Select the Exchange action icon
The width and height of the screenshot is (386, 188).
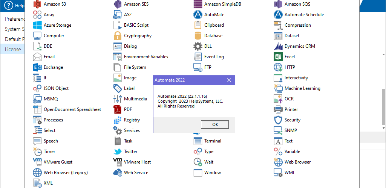37,67
